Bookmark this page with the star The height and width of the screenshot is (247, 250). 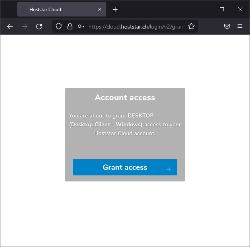(191, 26)
